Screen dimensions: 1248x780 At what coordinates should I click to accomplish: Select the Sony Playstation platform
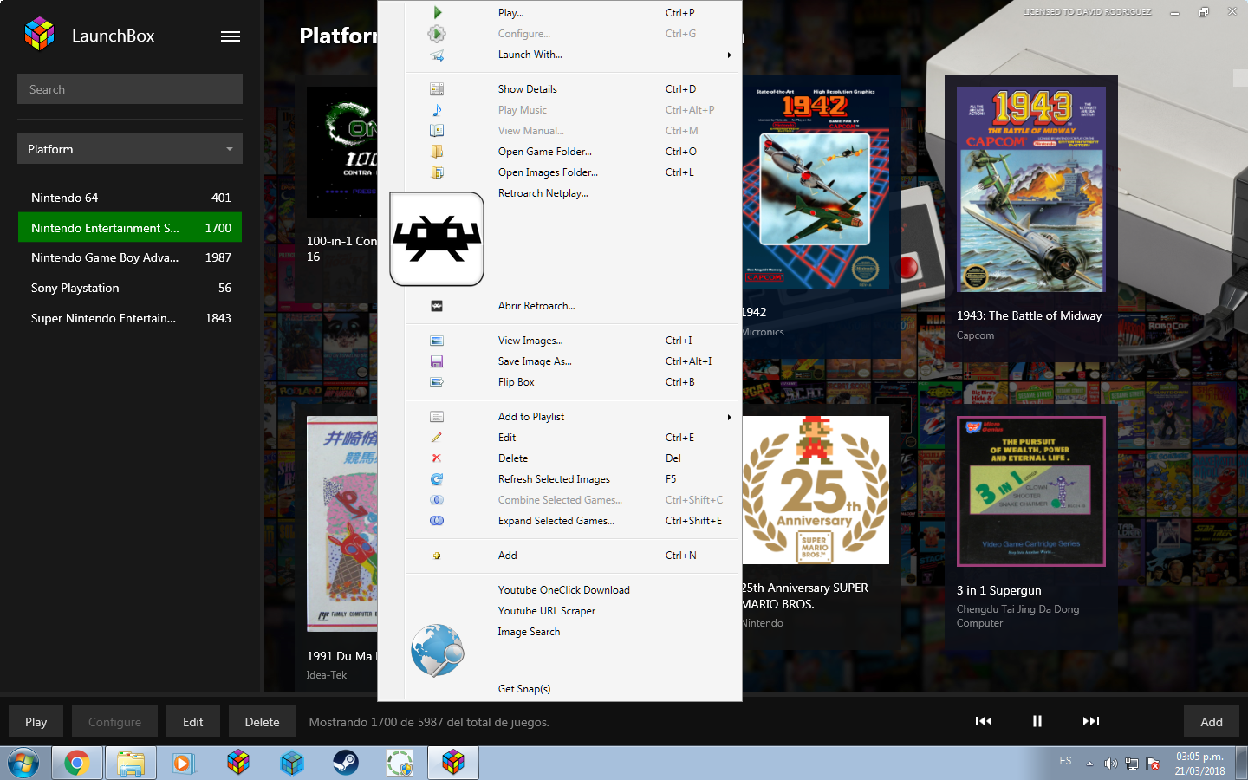130,288
